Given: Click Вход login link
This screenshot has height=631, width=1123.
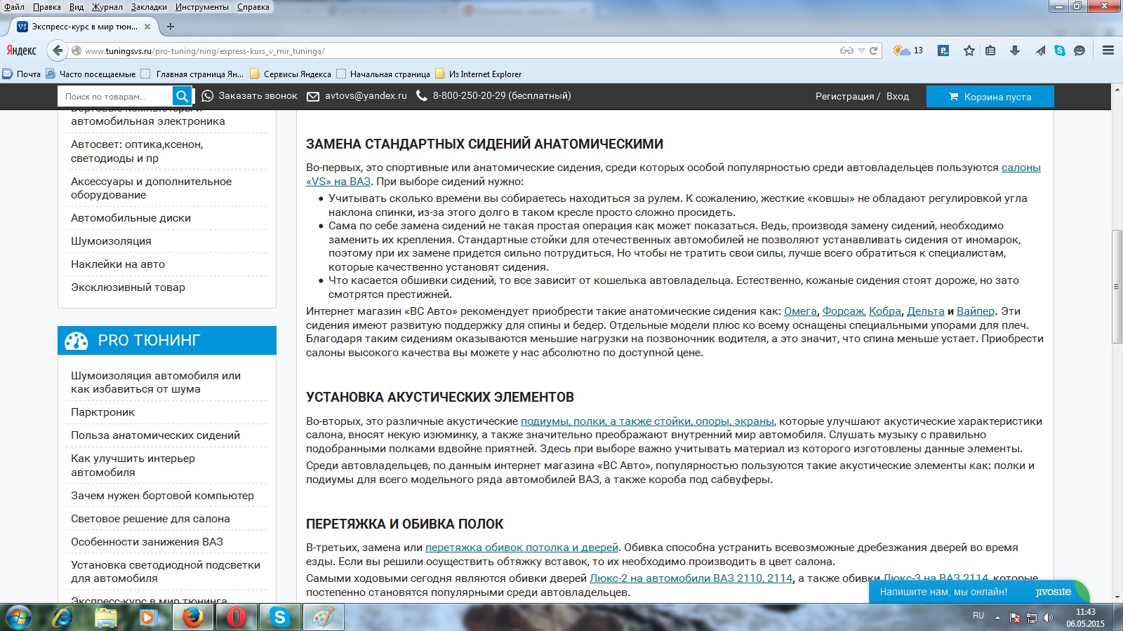Looking at the screenshot, I should pyautogui.click(x=898, y=96).
